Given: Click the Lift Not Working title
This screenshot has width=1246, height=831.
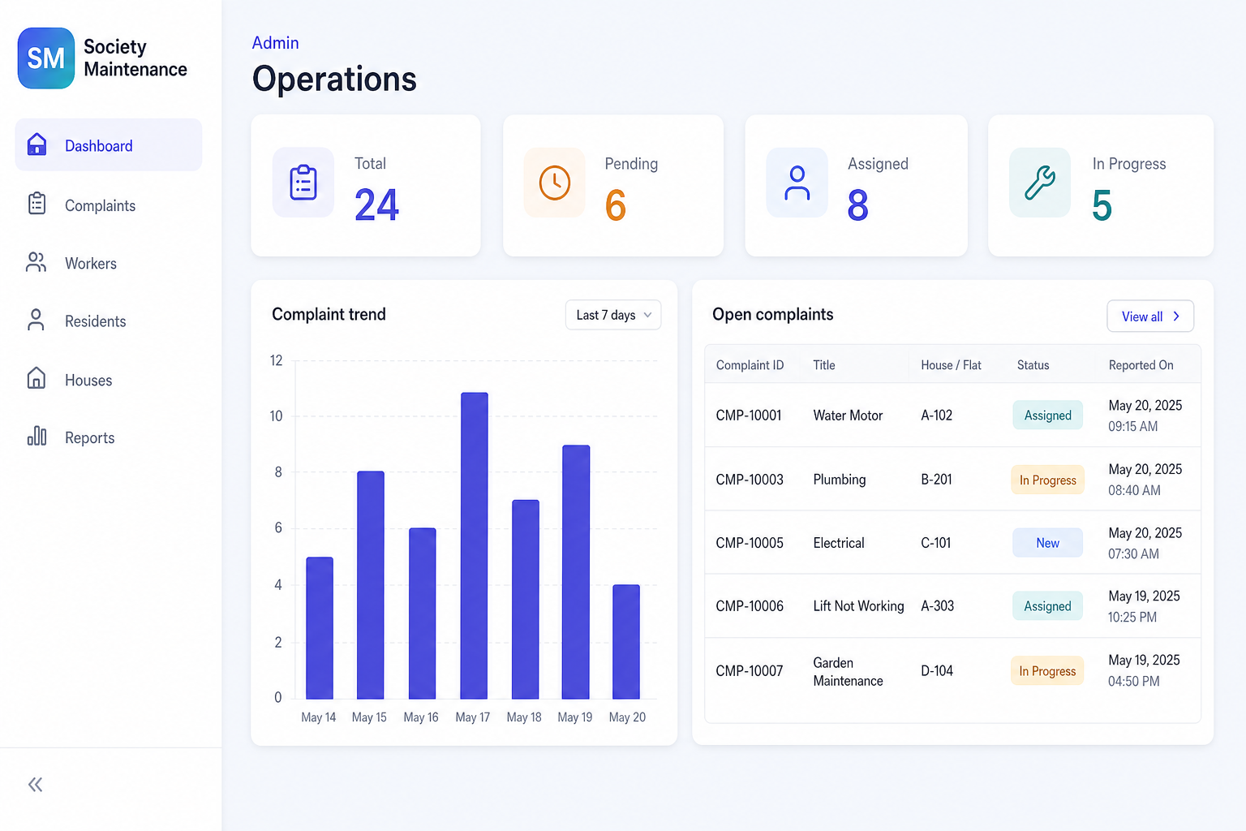Looking at the screenshot, I should (858, 606).
